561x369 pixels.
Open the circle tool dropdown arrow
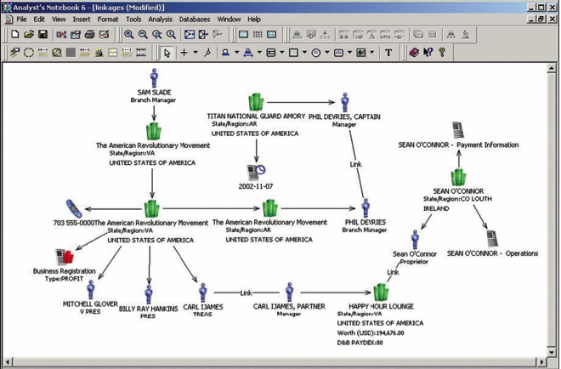(327, 53)
